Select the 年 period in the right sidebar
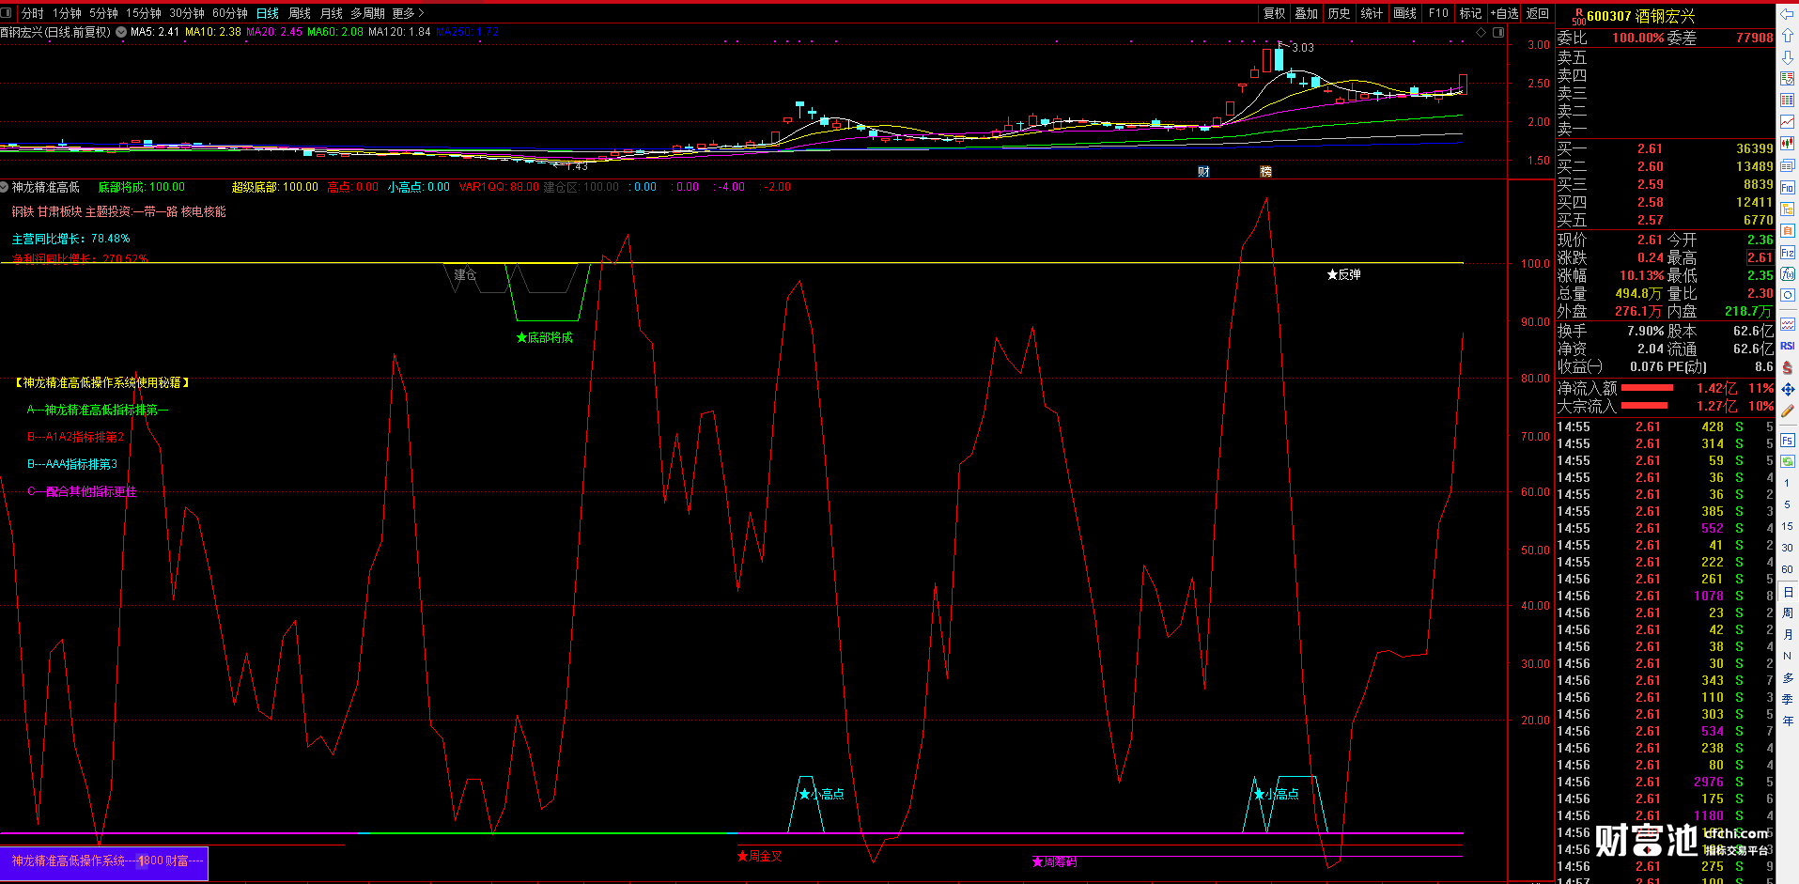Image resolution: width=1799 pixels, height=884 pixels. (1787, 721)
